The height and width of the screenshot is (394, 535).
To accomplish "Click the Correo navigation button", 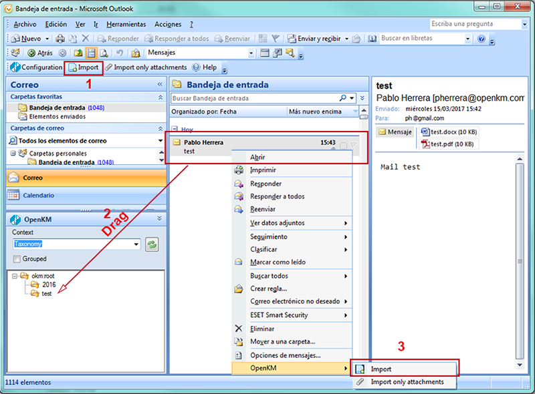I will click(x=86, y=178).
